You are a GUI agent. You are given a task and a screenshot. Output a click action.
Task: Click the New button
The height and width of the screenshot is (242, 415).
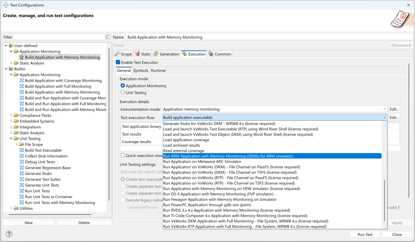(29, 223)
